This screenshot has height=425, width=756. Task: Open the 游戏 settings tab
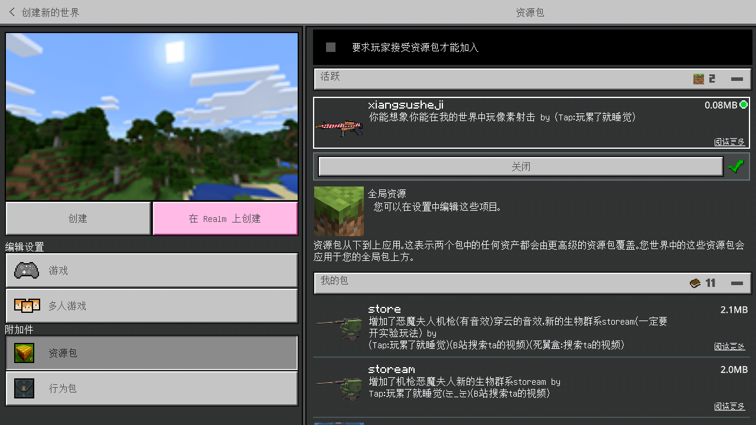152,270
